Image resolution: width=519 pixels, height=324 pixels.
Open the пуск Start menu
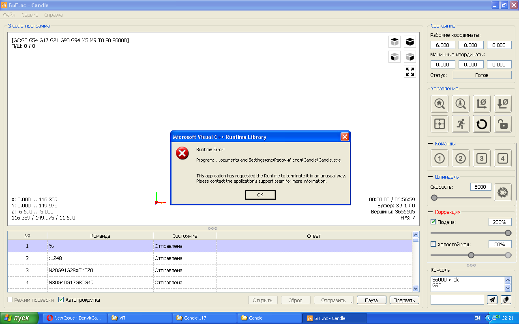[19, 318]
